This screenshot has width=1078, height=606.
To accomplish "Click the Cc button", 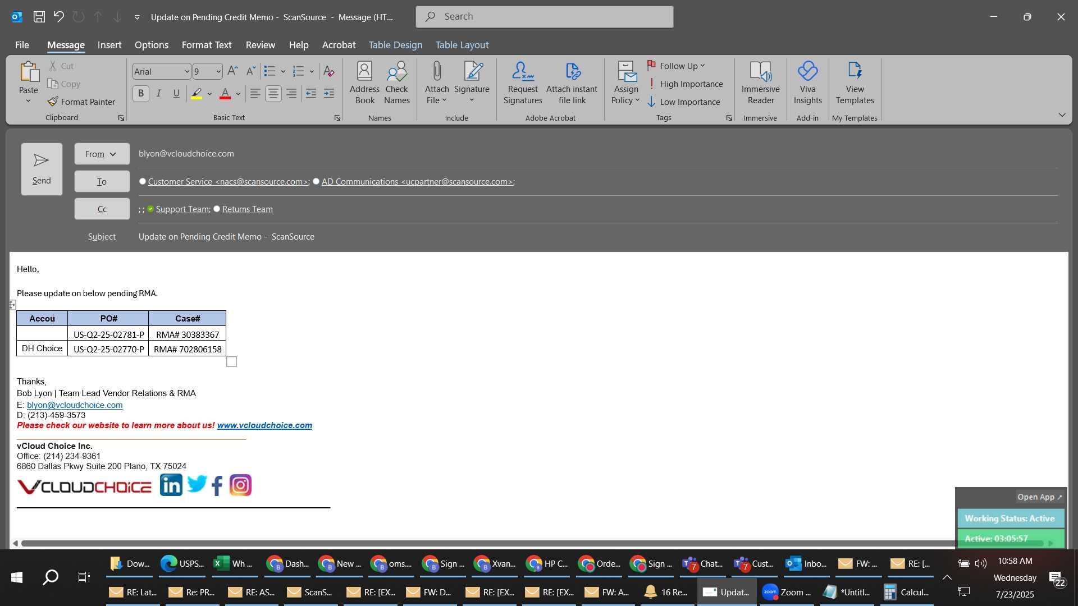I will pos(102,209).
